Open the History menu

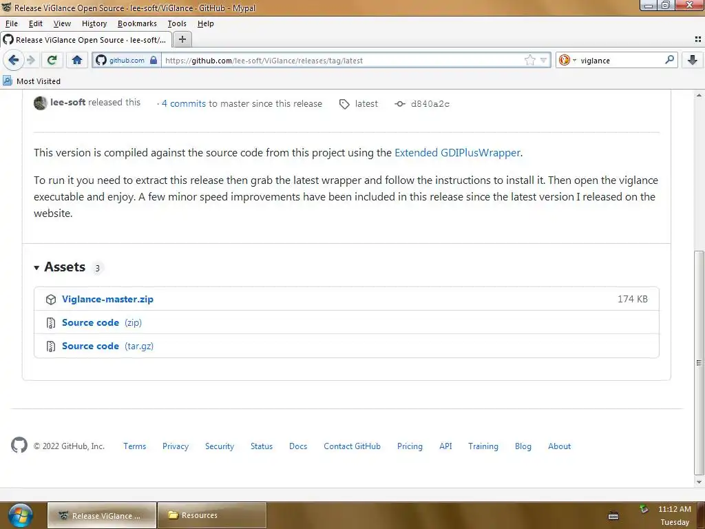point(94,23)
